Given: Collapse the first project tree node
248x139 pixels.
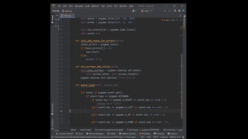Looking at the screenshot, I should [56, 19].
